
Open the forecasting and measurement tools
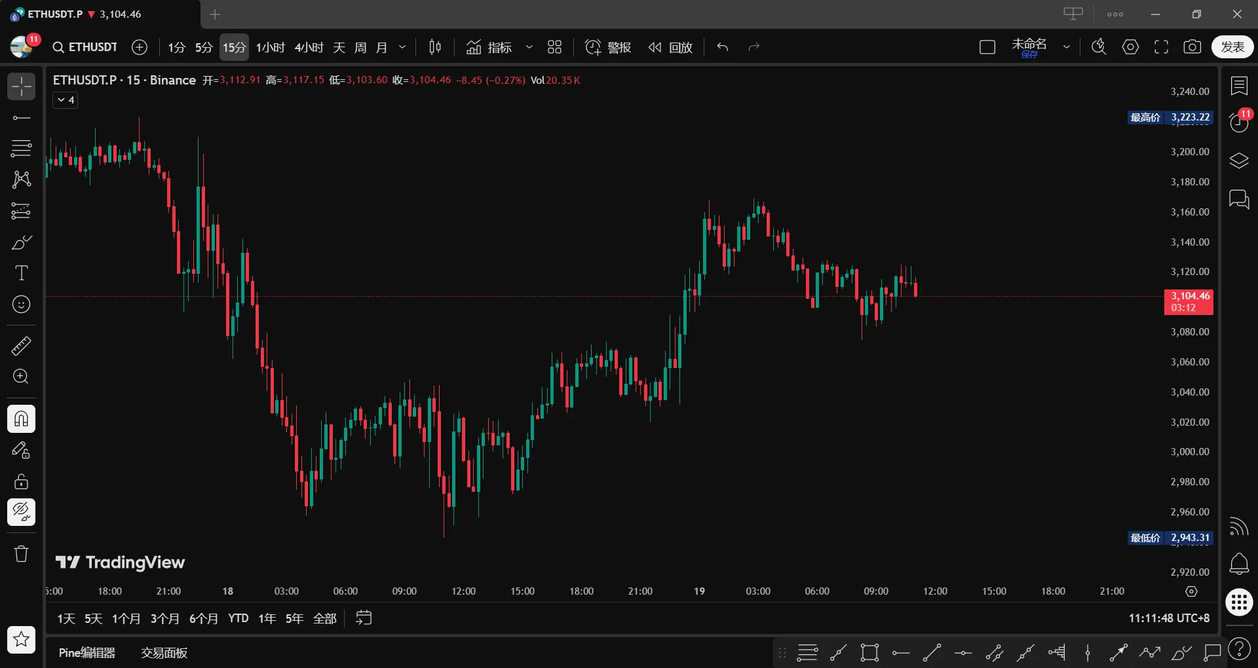(x=21, y=211)
